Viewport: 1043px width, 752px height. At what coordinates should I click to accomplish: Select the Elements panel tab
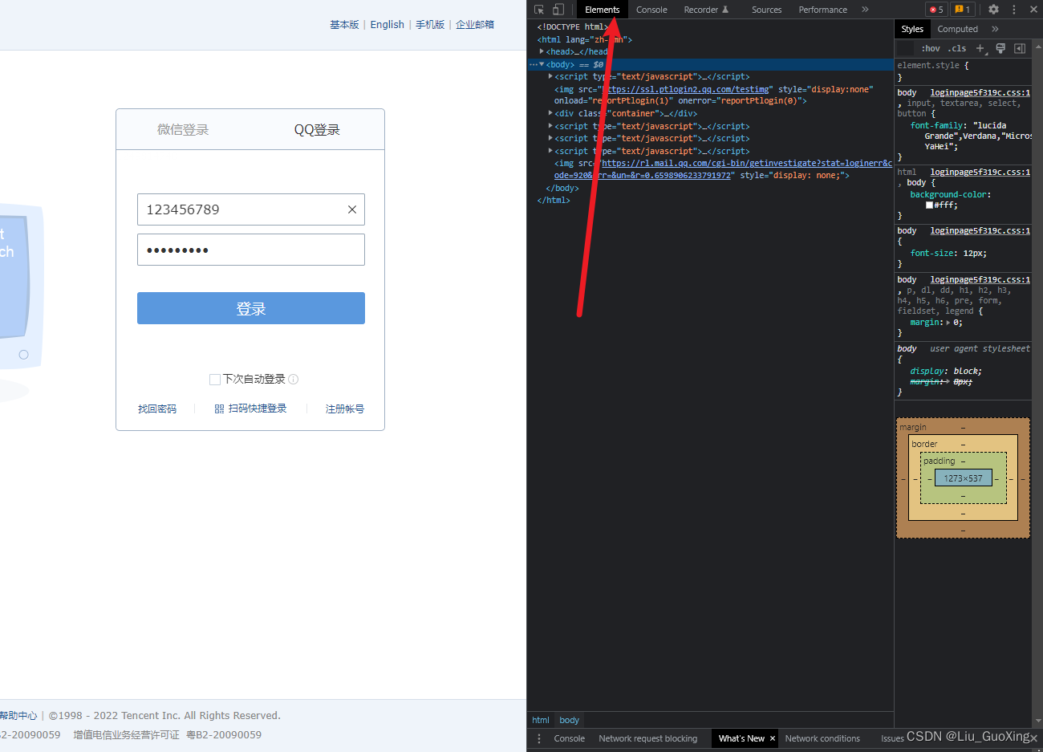point(603,10)
